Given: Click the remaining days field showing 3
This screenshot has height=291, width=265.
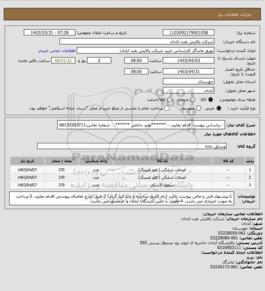Looking at the screenshot, I should [x=99, y=61].
